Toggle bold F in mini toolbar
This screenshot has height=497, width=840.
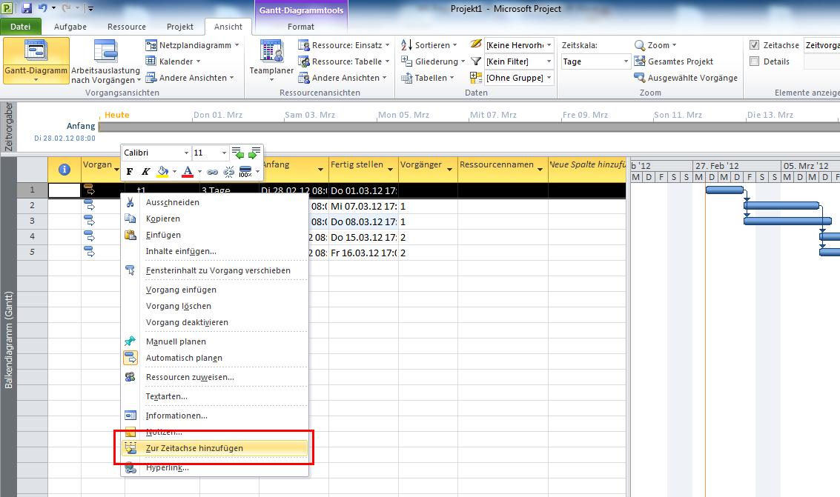coord(130,172)
